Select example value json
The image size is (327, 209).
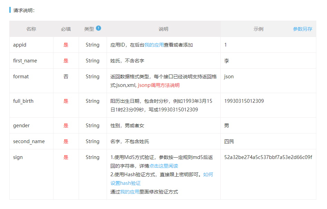click(x=229, y=77)
